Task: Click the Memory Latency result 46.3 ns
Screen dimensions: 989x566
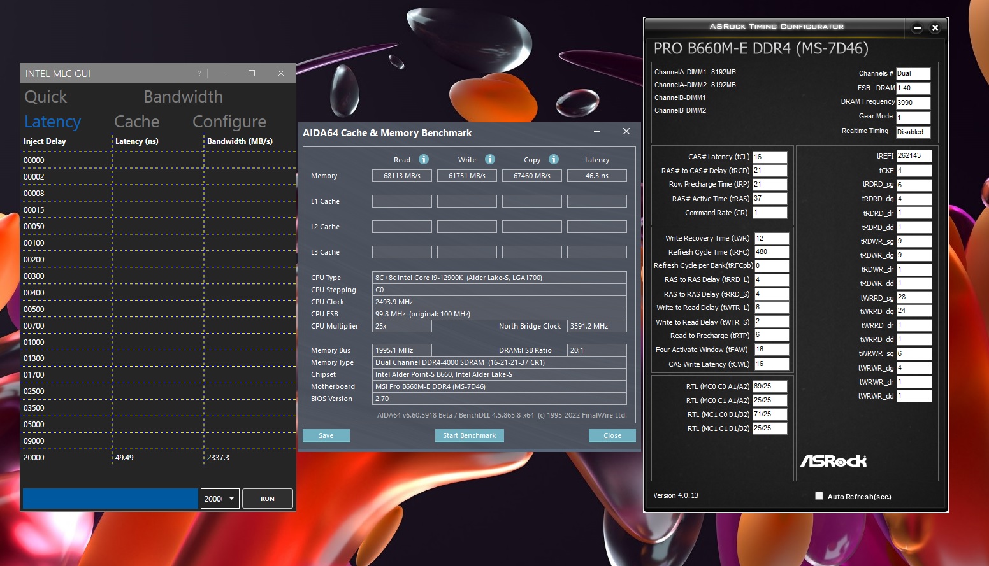Action: pyautogui.click(x=597, y=176)
